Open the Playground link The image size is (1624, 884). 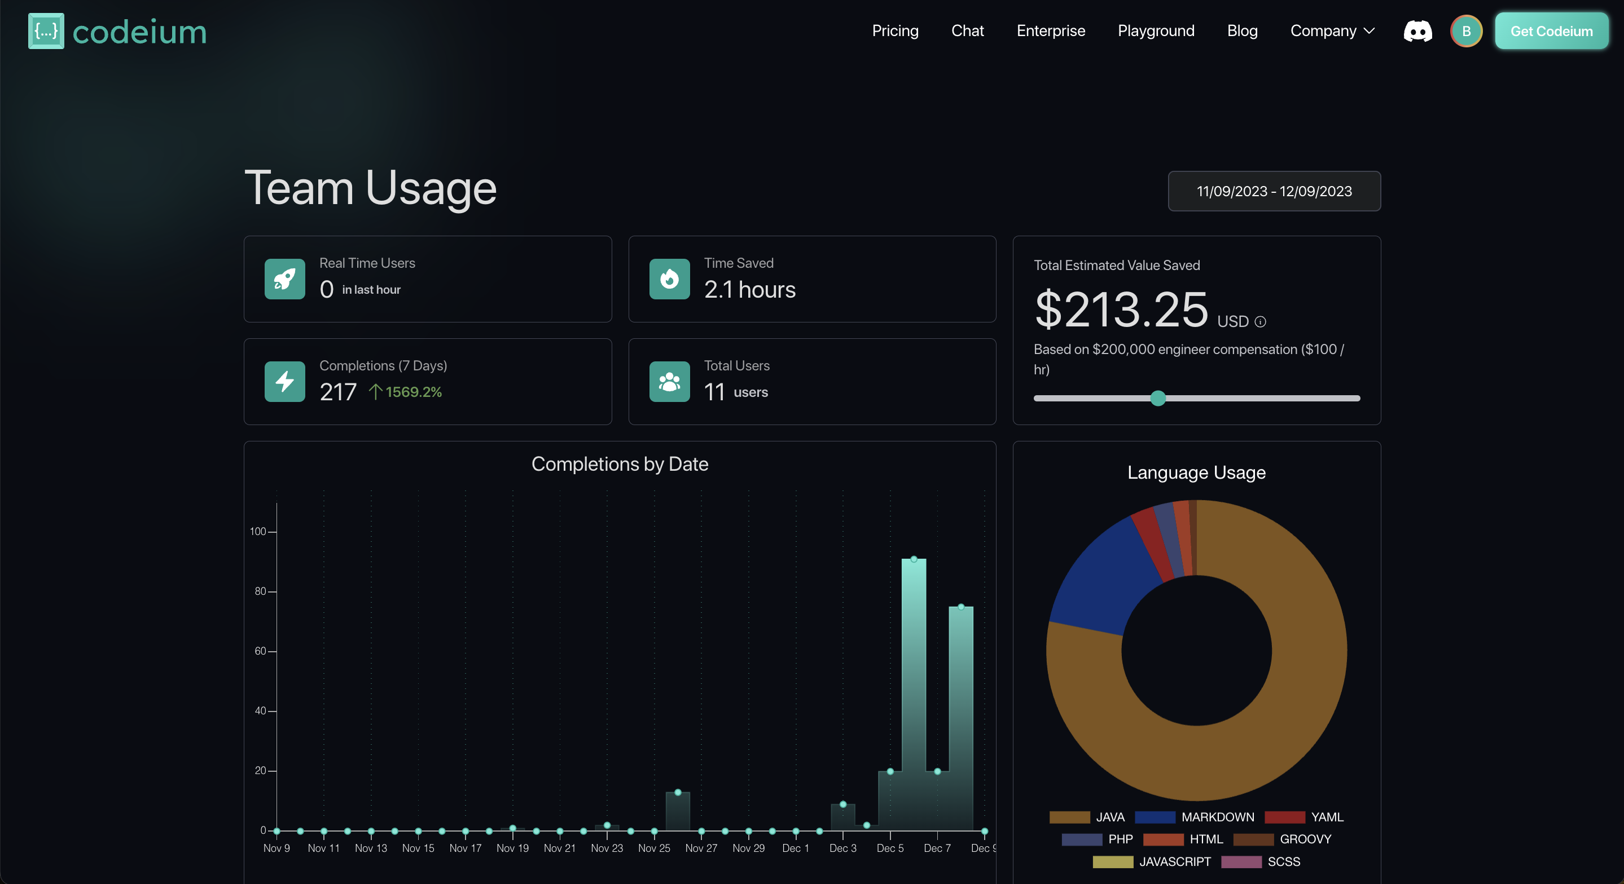click(x=1156, y=31)
